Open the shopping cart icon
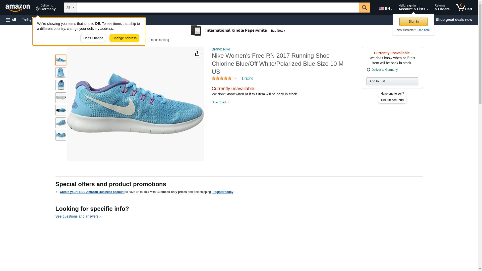This screenshot has height=271, width=482. pyautogui.click(x=464, y=8)
